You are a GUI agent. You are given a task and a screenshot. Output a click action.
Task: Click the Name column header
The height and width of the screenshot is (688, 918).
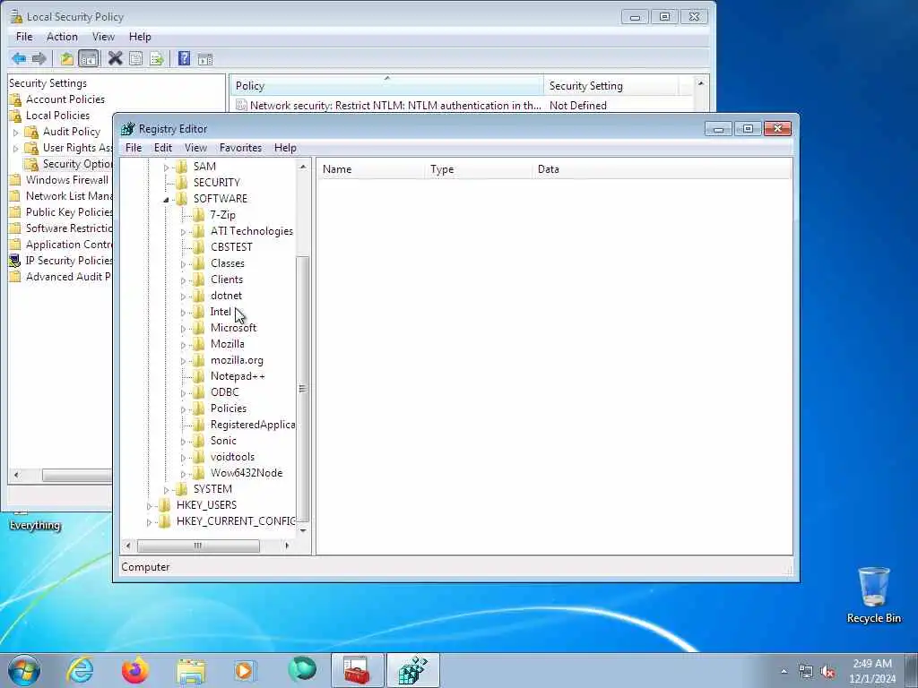(370, 169)
